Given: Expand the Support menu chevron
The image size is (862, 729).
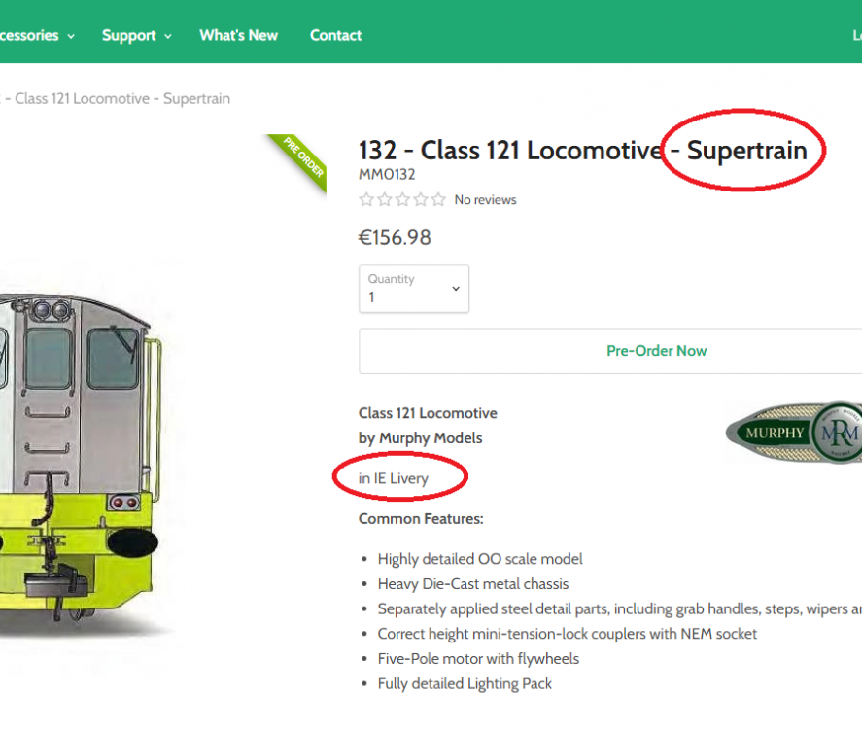Looking at the screenshot, I should click(168, 36).
